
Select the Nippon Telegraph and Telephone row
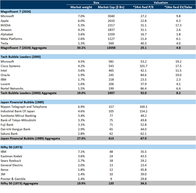click(x=98, y=107)
